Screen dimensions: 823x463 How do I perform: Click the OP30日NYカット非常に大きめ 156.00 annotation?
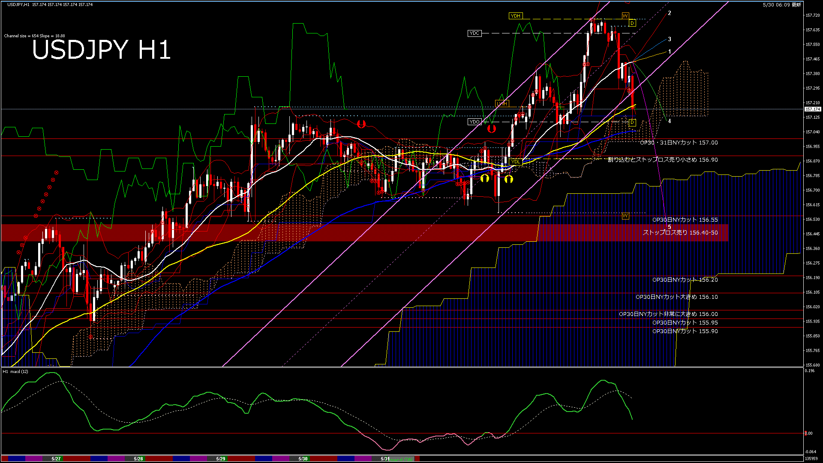pos(668,314)
